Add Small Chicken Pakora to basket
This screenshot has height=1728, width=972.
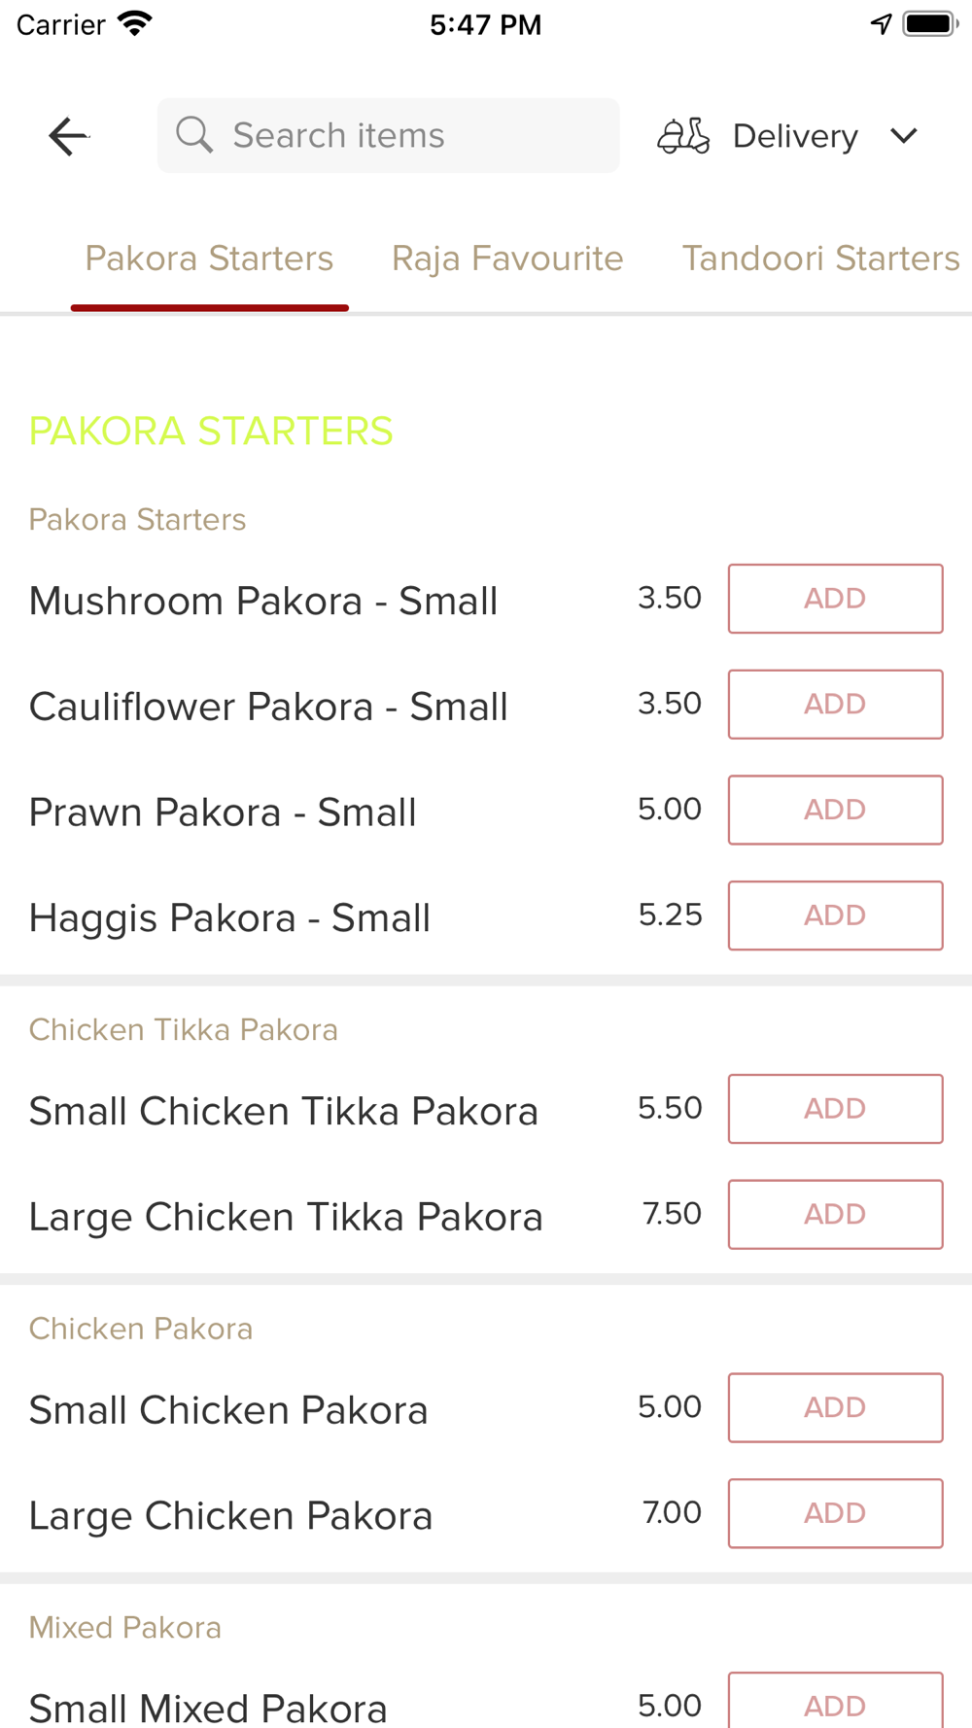coord(835,1407)
